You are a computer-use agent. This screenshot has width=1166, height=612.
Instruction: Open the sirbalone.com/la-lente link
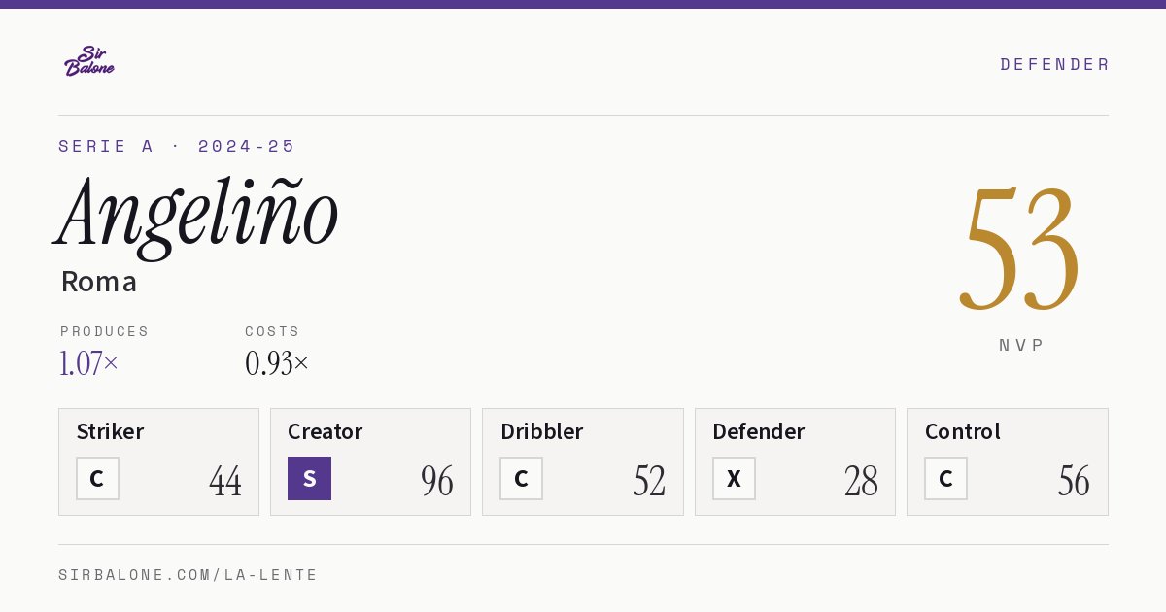pyautogui.click(x=188, y=575)
